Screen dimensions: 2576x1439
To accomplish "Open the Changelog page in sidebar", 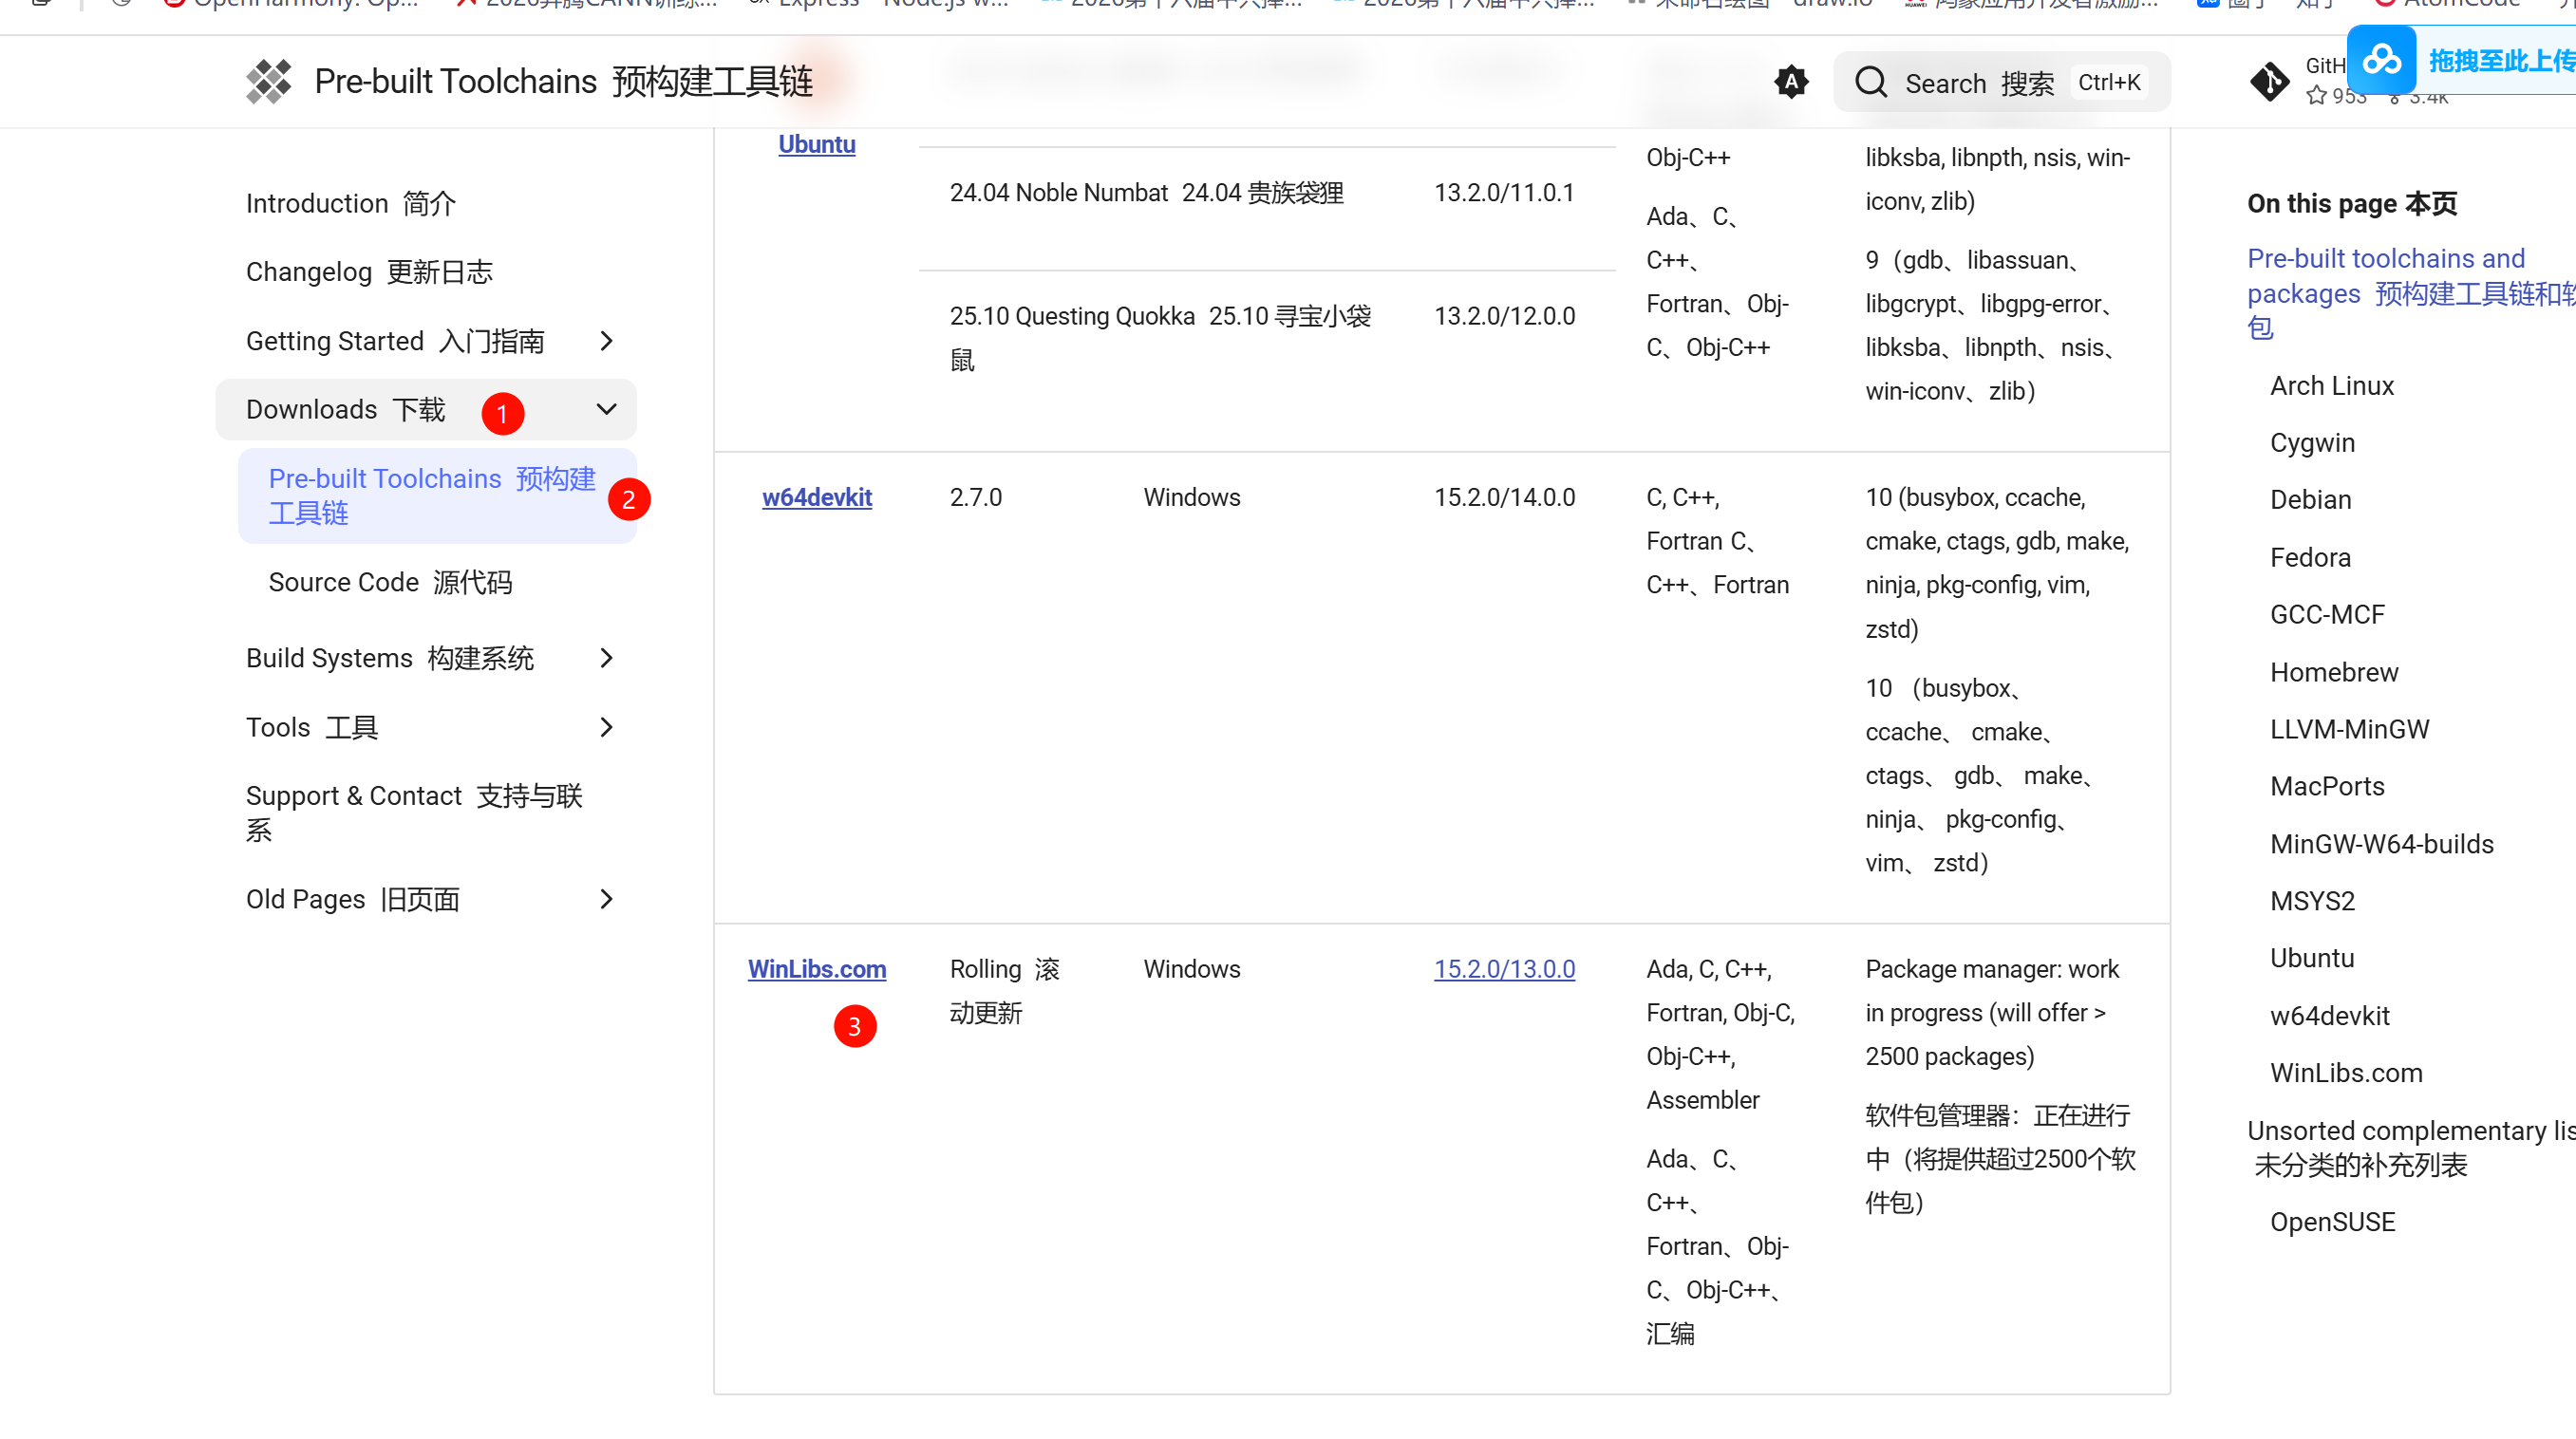I will pyautogui.click(x=369, y=272).
